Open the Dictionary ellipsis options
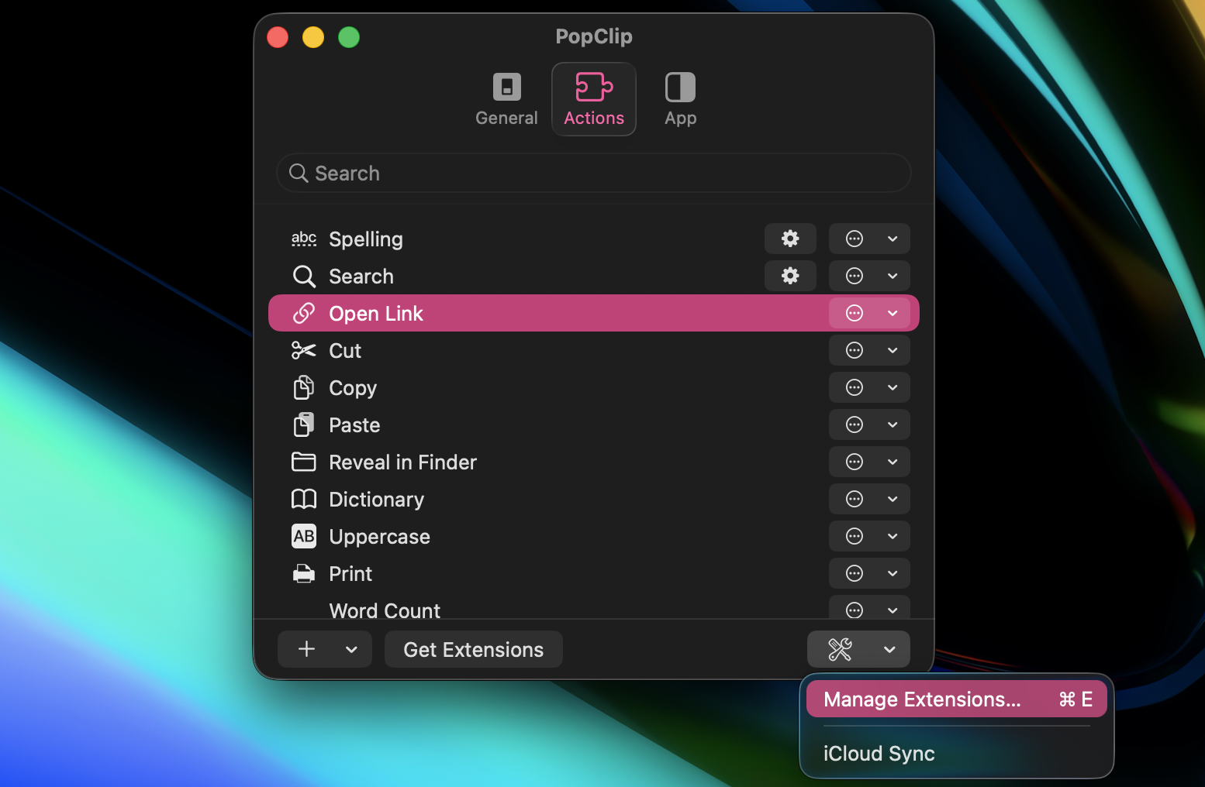Screen dimensions: 1205x787 pos(855,499)
